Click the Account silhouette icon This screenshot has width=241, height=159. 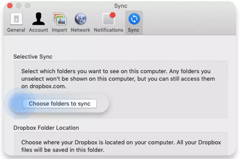pyautogui.click(x=39, y=19)
